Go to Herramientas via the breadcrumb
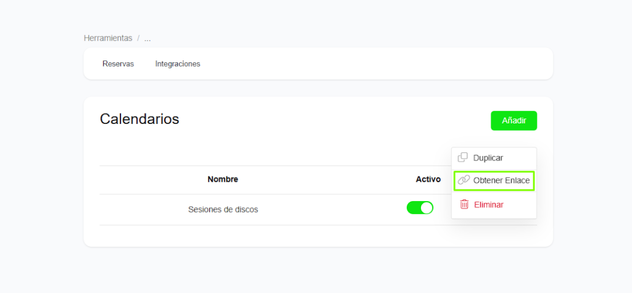This screenshot has height=293, width=632. click(x=108, y=38)
